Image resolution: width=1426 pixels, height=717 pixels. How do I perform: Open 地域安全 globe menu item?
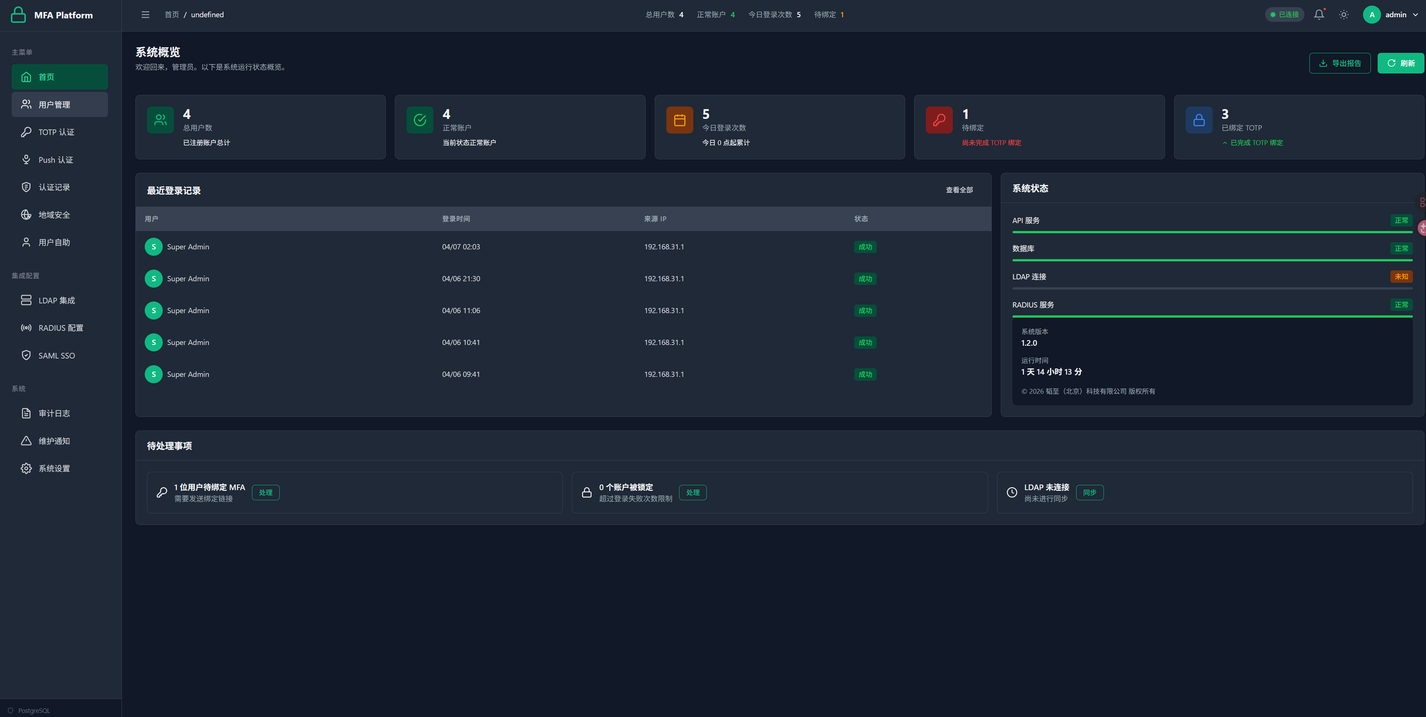coord(54,215)
